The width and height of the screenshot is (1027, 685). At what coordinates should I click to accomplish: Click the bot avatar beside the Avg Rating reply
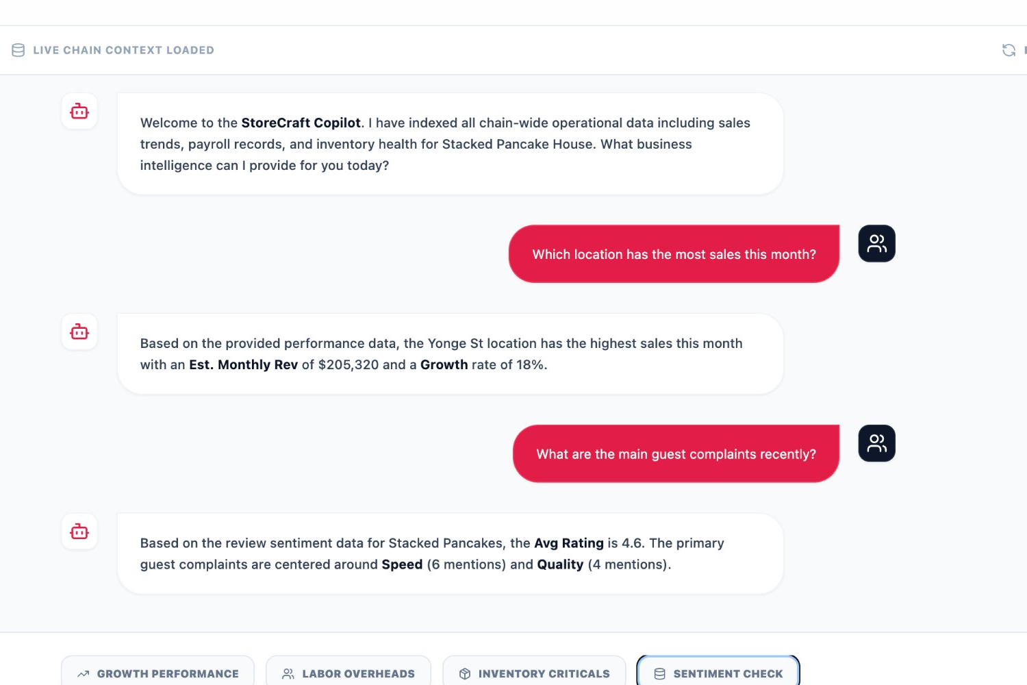[x=79, y=531]
